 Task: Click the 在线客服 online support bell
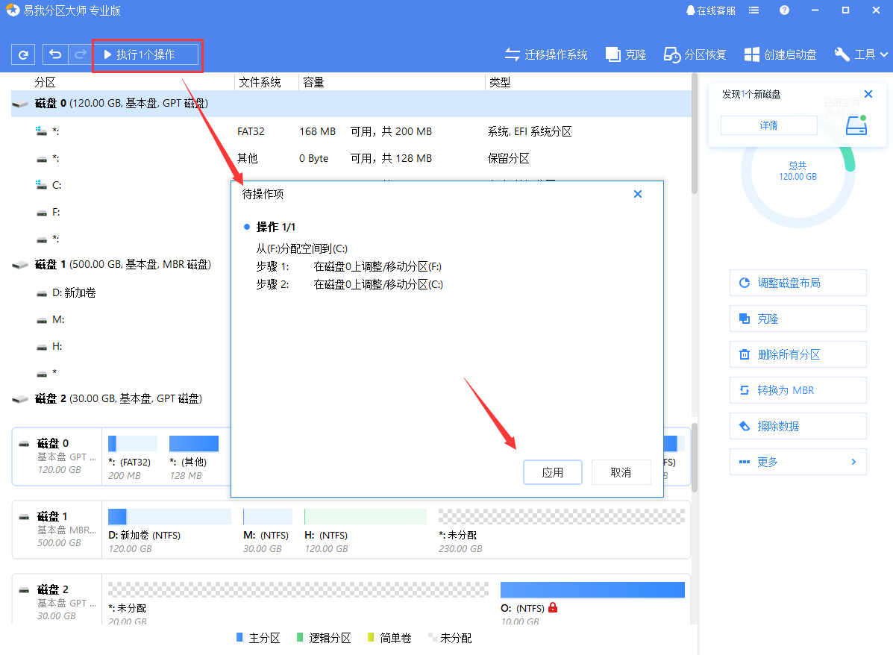pos(710,10)
